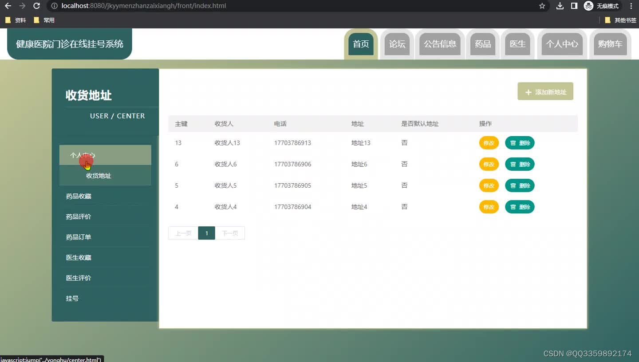
Task: Click 修改 for 收货人4
Action: point(489,207)
